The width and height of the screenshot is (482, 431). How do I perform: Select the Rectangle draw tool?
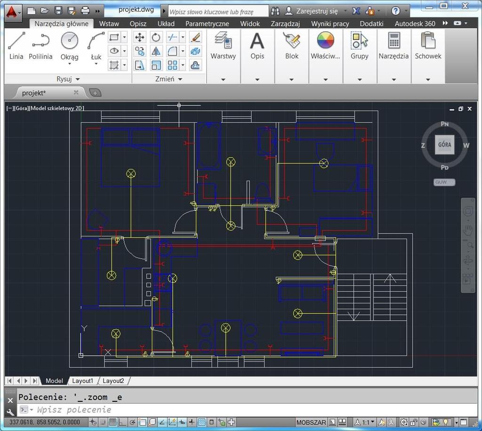coord(114,38)
